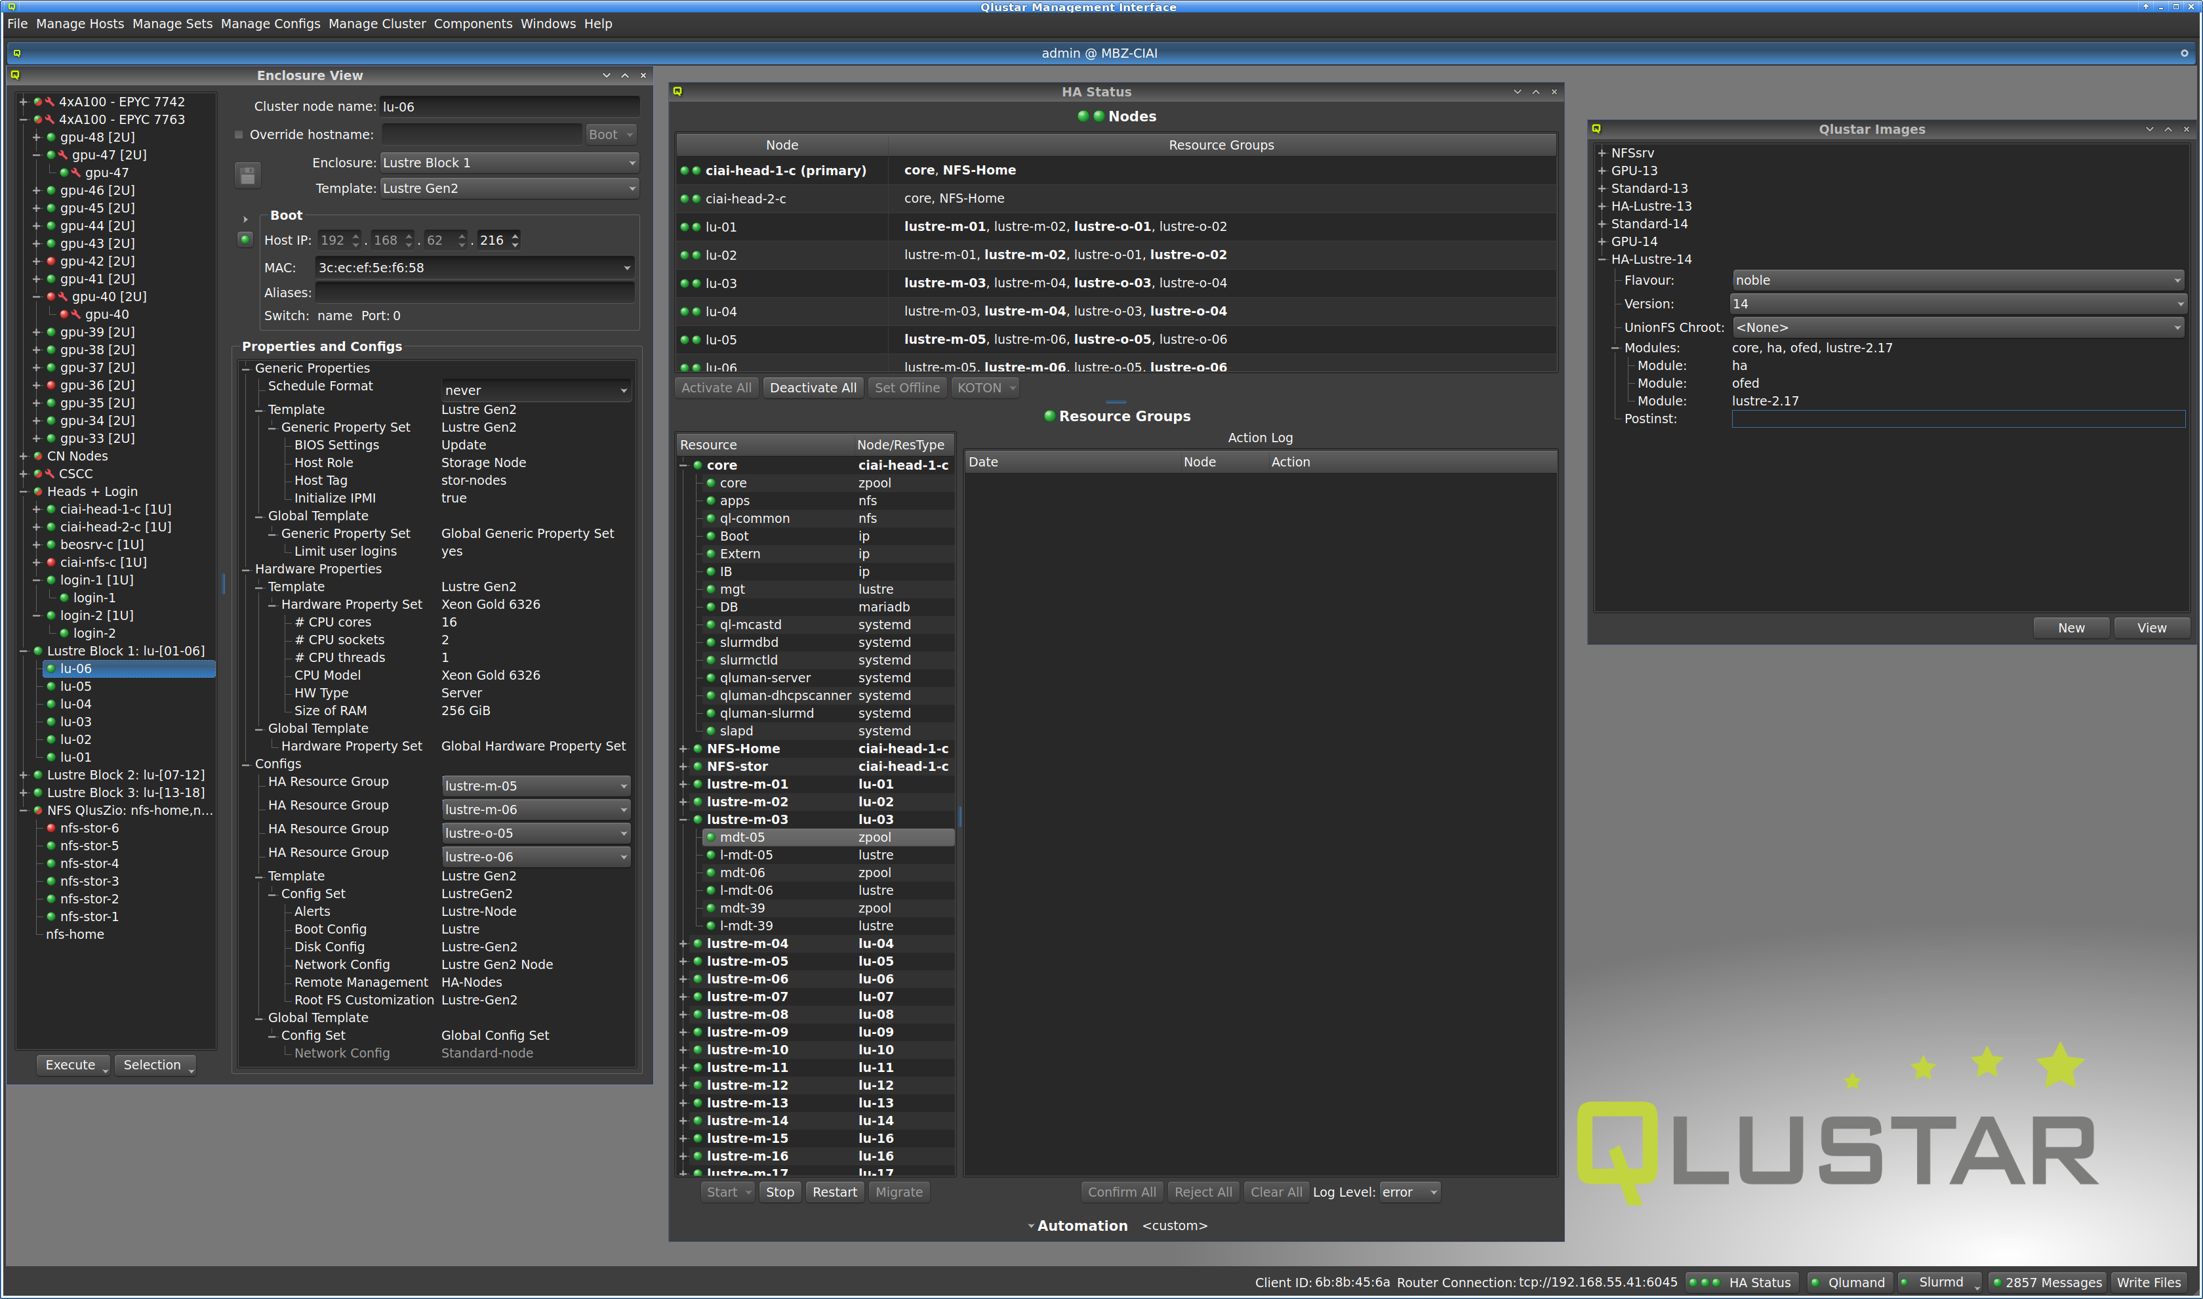Open the Manage Hosts menu

click(79, 24)
